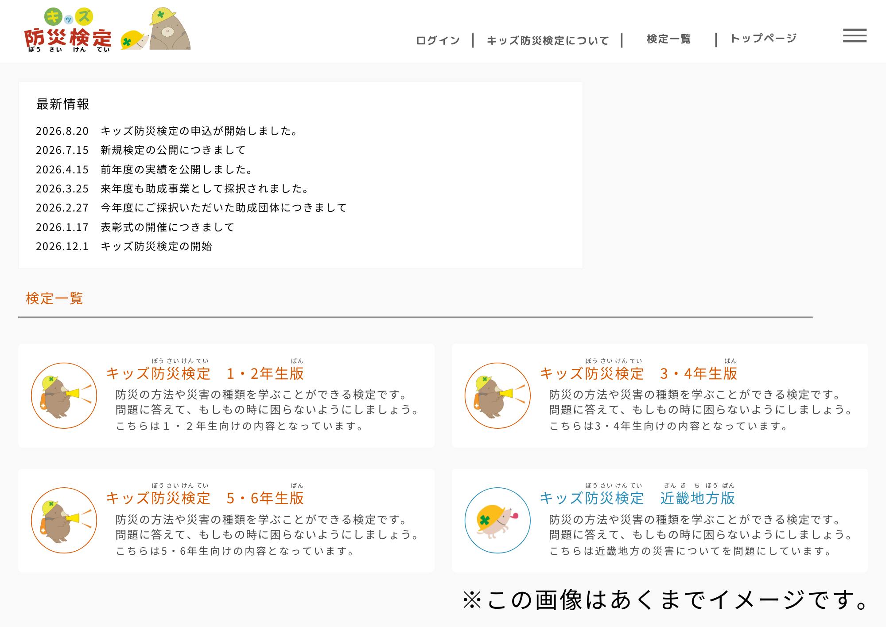Open the キッズ防災検定 5・6年生版 title
The image size is (886, 627).
205,498
